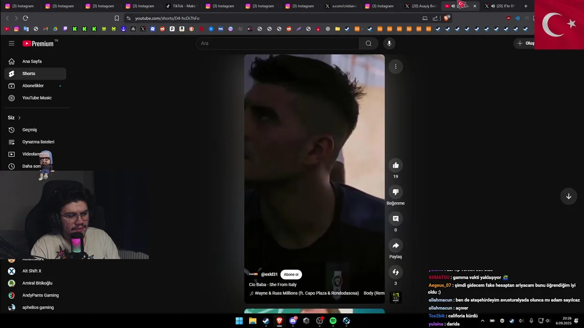This screenshot has height=328, width=584.
Task: Open the Brave Shields lion icon
Action: [447, 18]
